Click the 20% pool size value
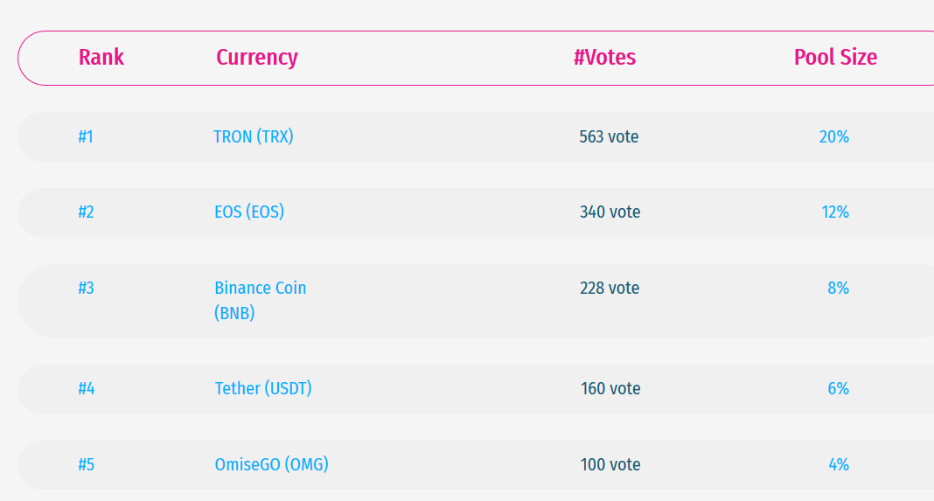This screenshot has height=501, width=934. click(834, 137)
